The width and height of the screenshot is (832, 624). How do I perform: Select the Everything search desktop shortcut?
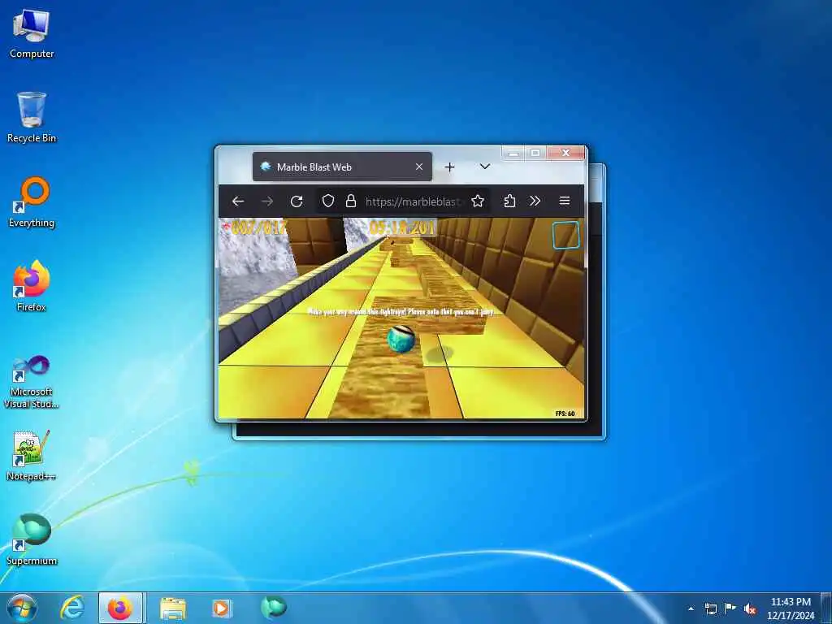[x=32, y=202]
